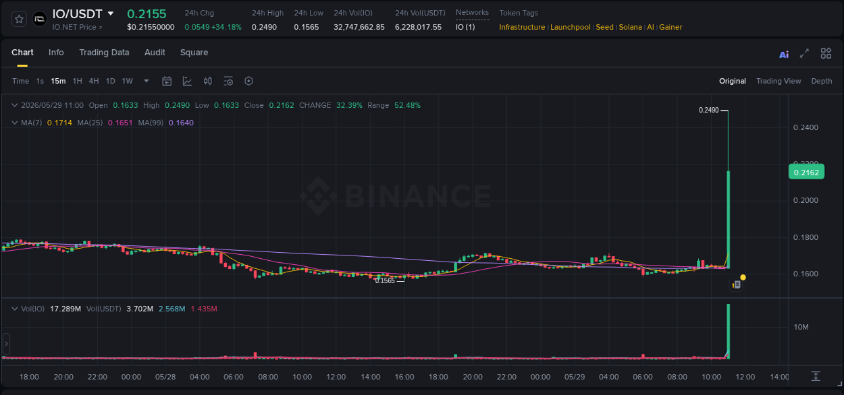Click the current price label 0.2162

pyautogui.click(x=806, y=173)
